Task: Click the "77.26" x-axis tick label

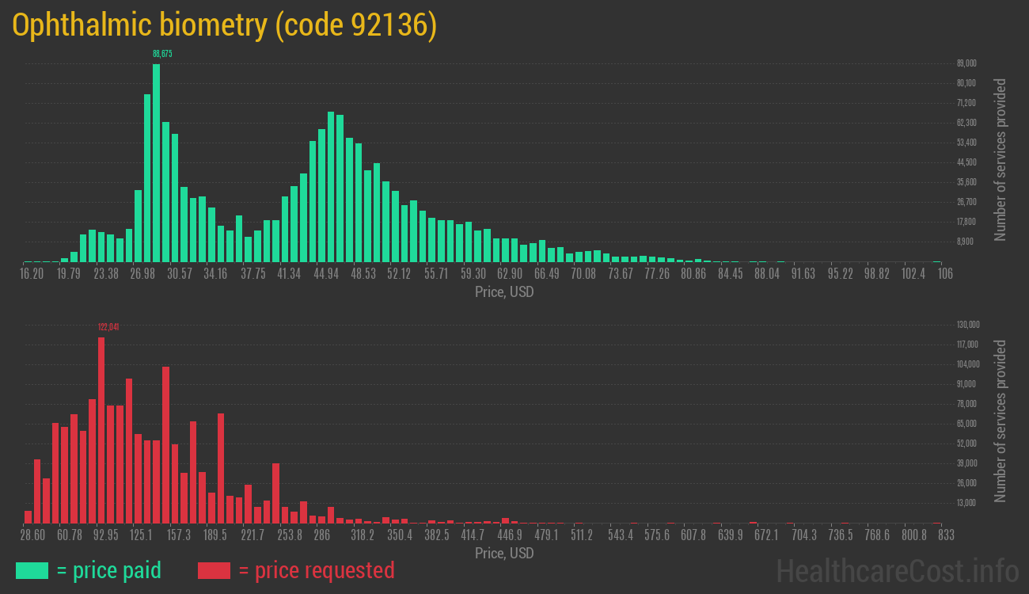Action: coord(657,273)
